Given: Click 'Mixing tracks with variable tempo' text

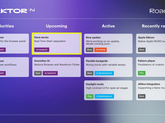Looking at the screenshot, I should (x=106, y=65).
